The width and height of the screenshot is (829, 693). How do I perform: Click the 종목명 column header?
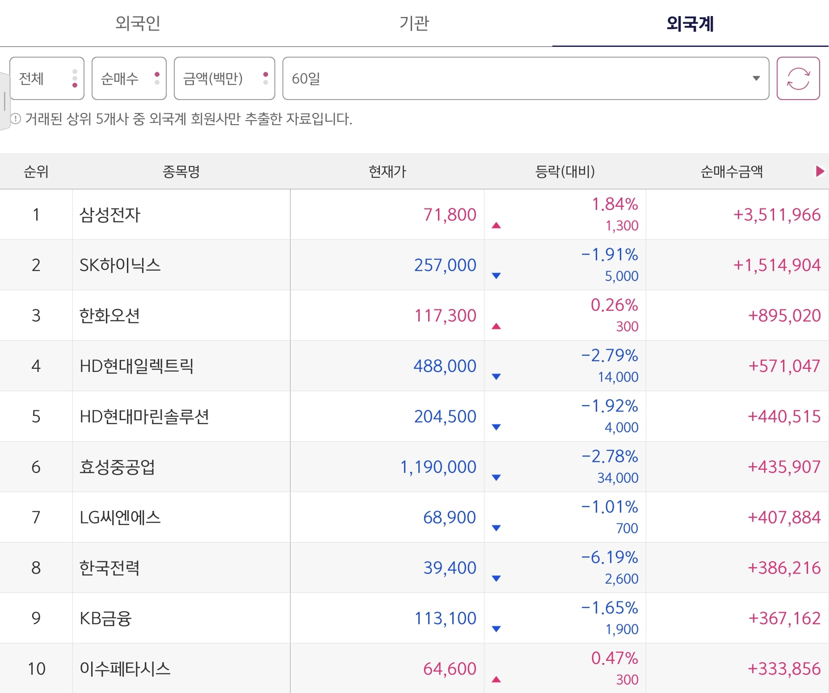[x=181, y=171]
